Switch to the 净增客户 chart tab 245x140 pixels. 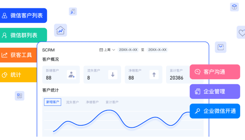[92, 102]
